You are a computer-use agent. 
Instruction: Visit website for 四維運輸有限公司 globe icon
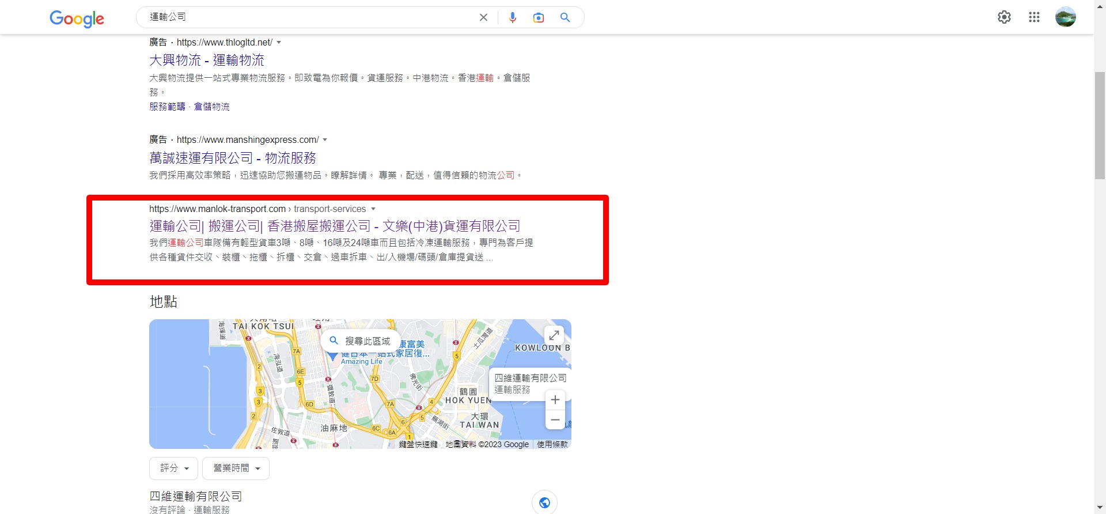[x=544, y=502]
